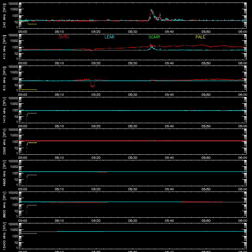Click 05:00 under the 2695 MHz panel
The image size is (252, 252).
(23, 158)
